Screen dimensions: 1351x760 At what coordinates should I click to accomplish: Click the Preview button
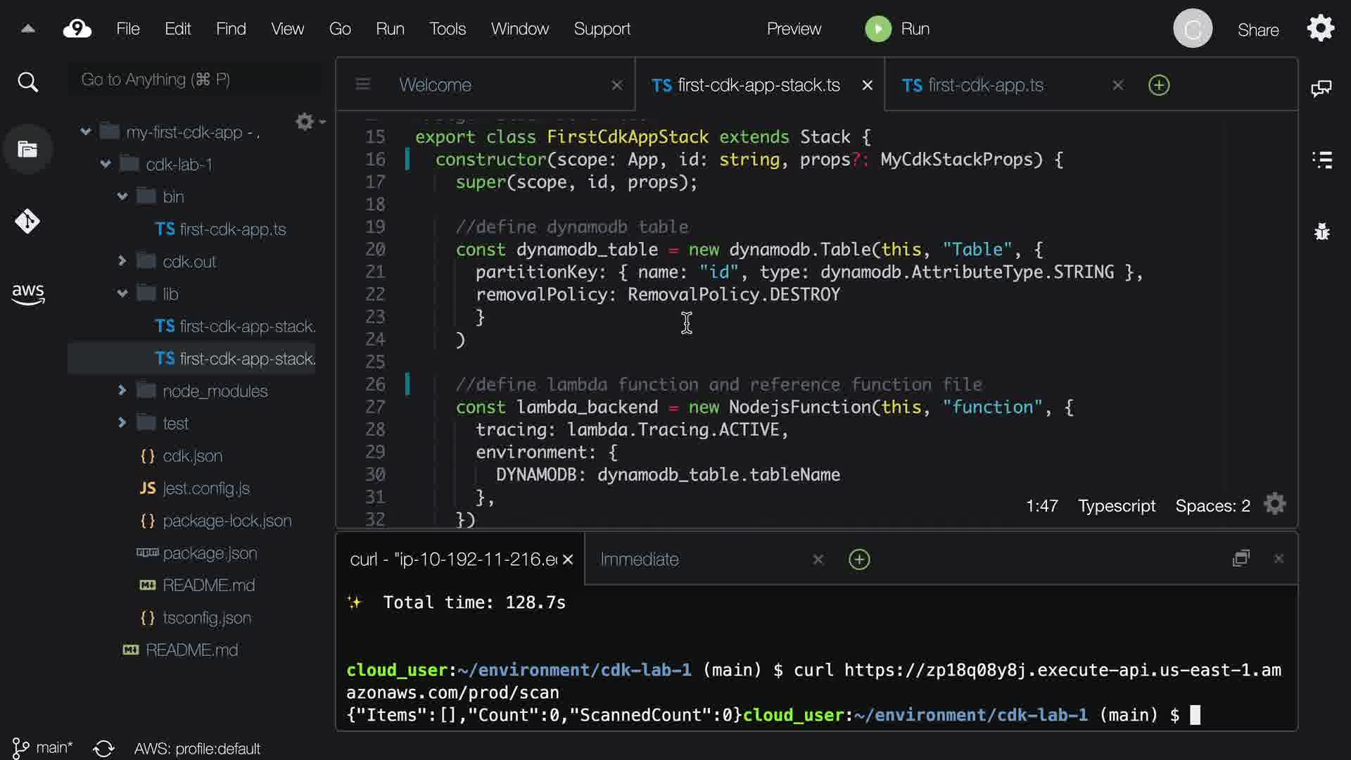point(794,29)
